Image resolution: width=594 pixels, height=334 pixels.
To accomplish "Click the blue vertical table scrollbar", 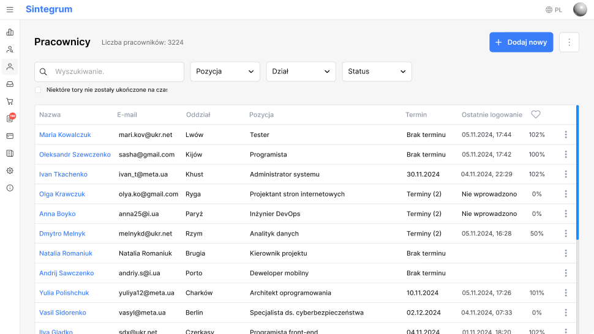I will 577,172.
